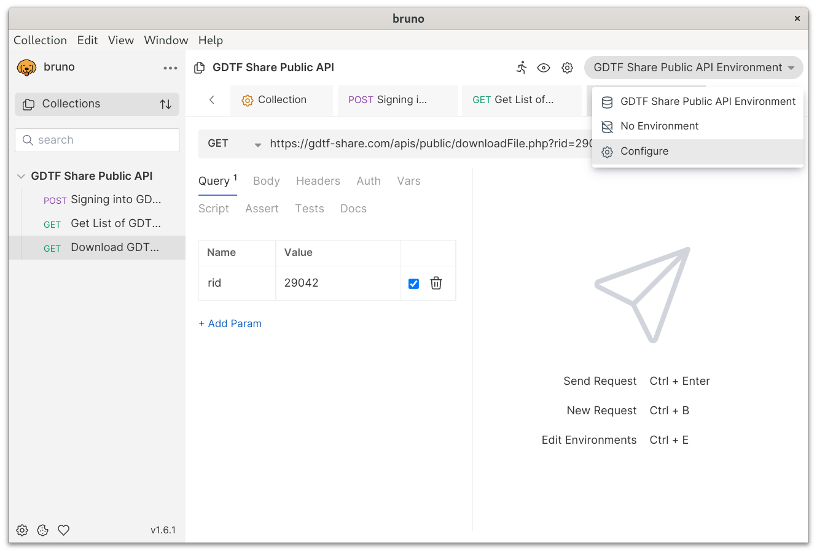Sort collections with the up-down arrows icon

click(165, 104)
